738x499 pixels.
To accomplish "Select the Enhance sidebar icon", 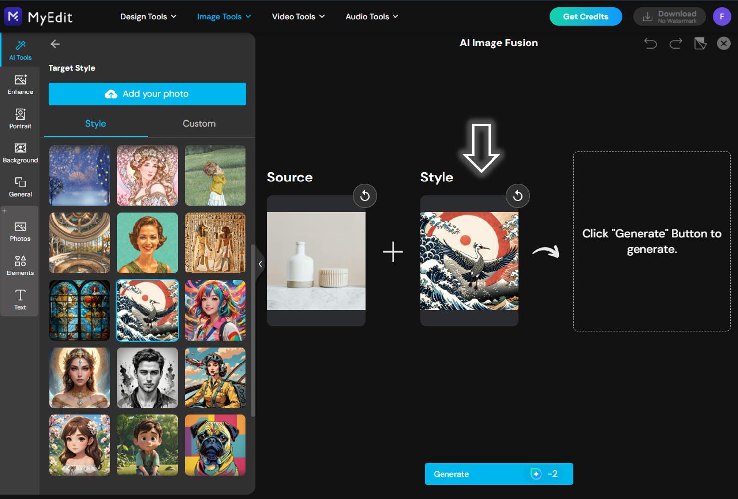I will point(20,84).
